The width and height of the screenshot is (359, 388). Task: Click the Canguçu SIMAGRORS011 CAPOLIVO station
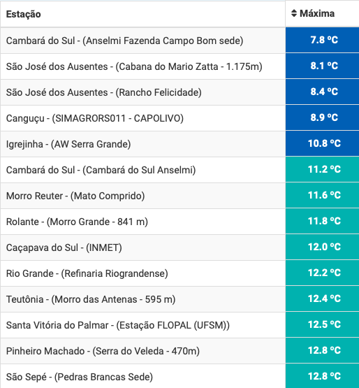(95, 118)
